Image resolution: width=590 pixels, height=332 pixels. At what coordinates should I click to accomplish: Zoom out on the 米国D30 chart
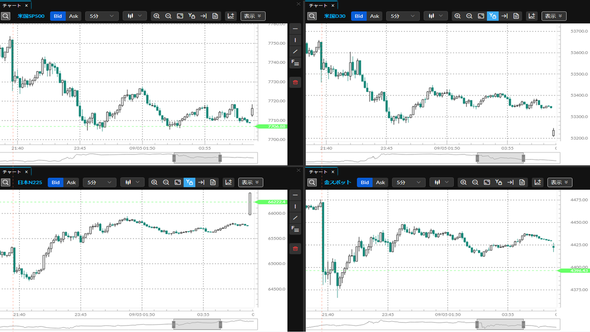(469, 16)
